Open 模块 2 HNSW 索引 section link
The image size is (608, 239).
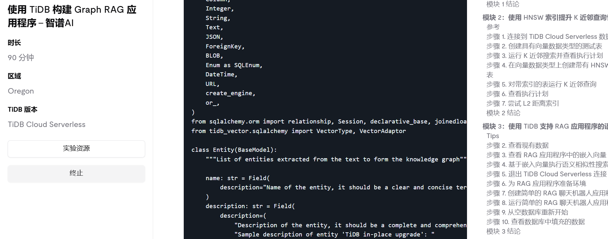(x=545, y=18)
